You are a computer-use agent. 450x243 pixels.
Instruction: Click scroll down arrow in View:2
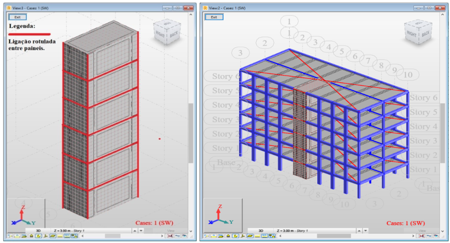coord(443,231)
